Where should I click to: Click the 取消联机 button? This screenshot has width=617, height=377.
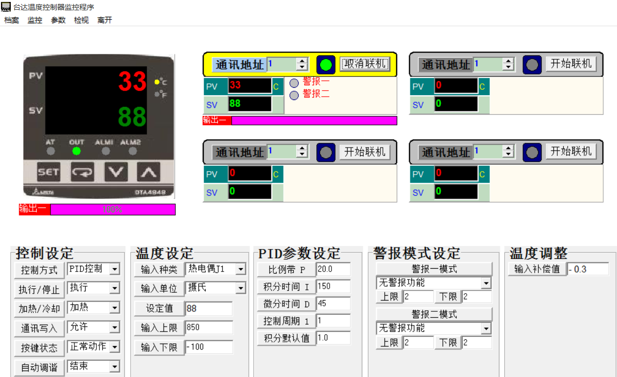coord(365,64)
